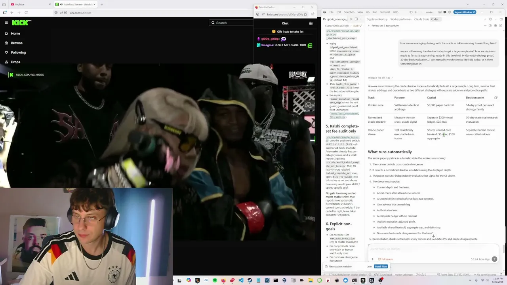Open Browse in Kick sidebar
The width and height of the screenshot is (507, 285).
point(13,43)
